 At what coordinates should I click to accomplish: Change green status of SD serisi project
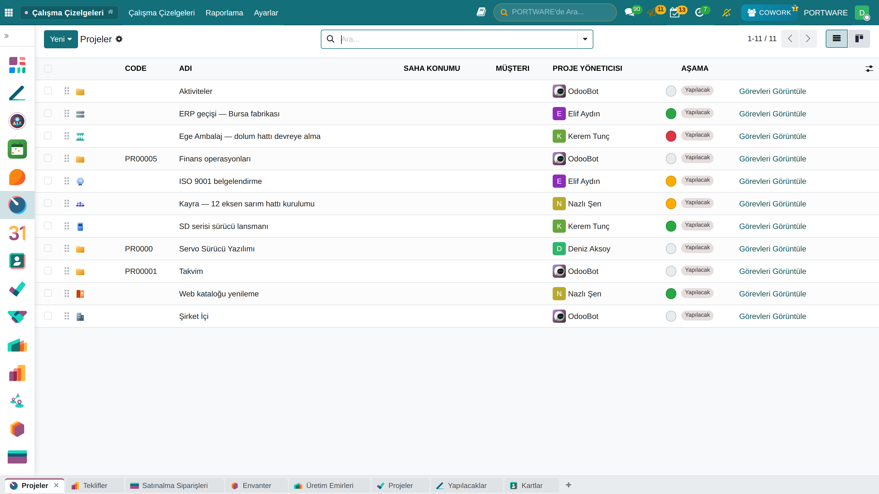click(671, 226)
